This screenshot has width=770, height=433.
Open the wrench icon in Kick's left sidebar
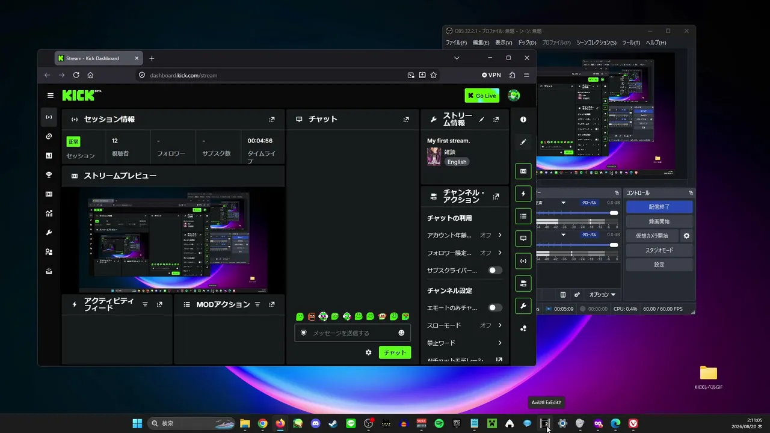tap(49, 233)
